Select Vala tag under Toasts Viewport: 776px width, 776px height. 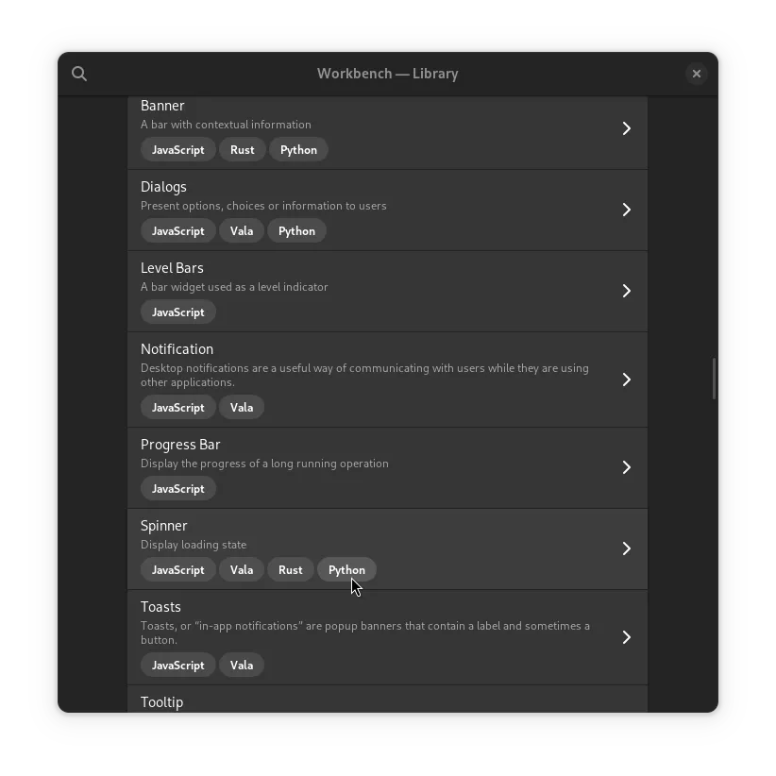point(242,666)
